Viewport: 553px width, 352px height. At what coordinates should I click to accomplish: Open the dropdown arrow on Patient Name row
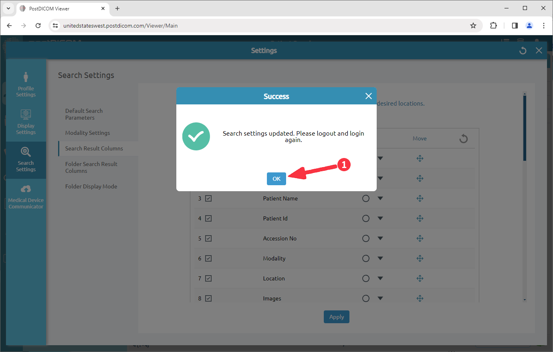point(380,198)
